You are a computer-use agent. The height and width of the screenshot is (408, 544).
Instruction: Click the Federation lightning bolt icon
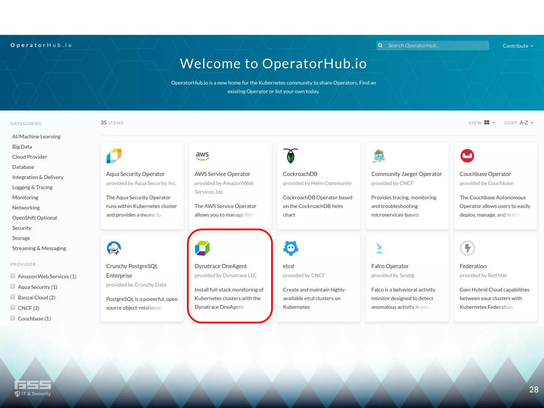[x=467, y=248]
